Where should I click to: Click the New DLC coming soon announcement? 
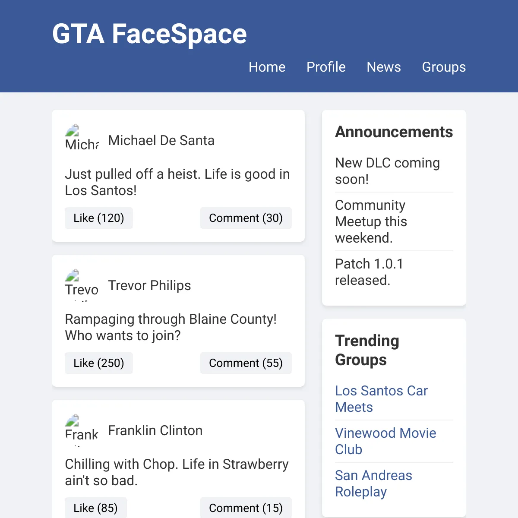[387, 171]
